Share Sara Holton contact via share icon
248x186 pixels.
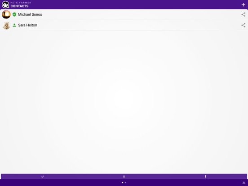coord(243,25)
